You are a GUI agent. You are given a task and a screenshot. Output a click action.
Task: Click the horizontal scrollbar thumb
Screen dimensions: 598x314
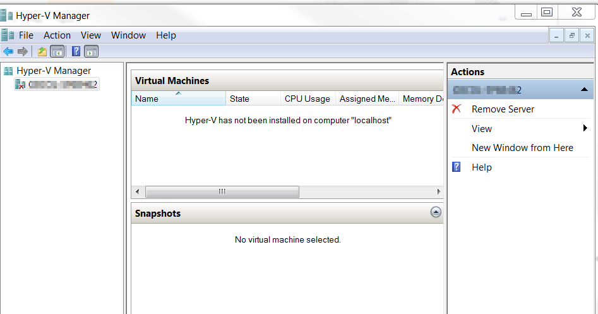tap(222, 191)
